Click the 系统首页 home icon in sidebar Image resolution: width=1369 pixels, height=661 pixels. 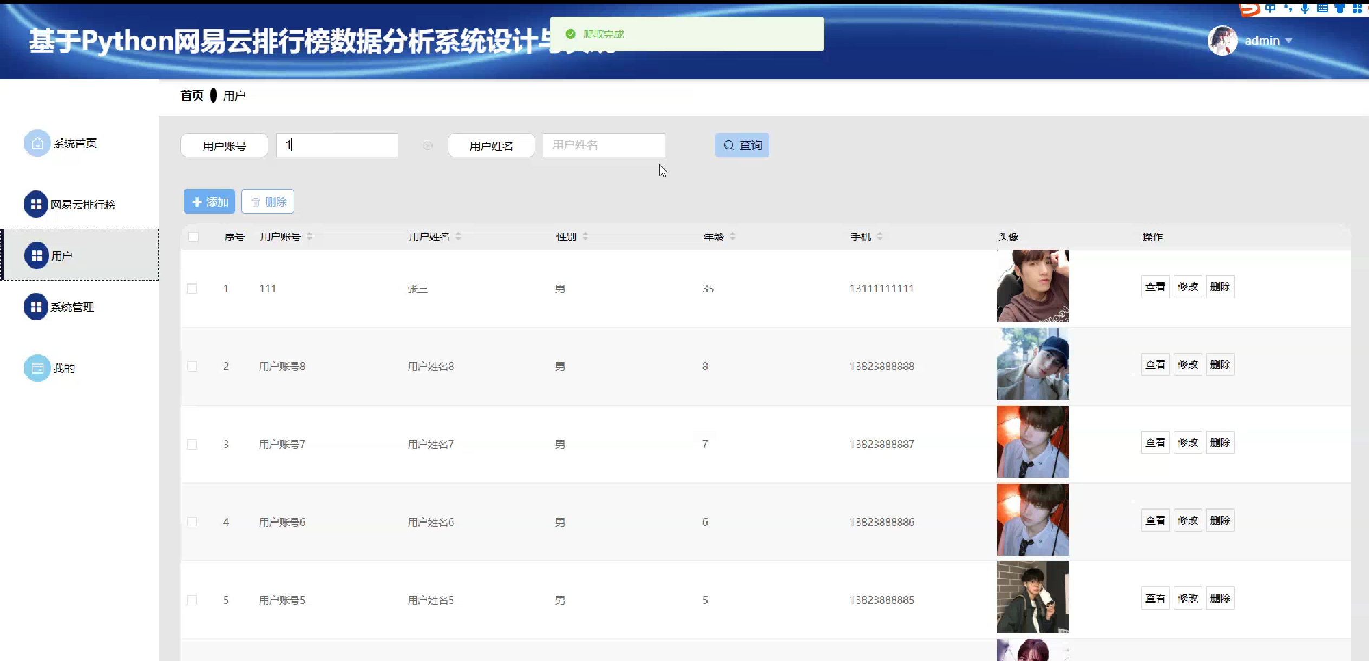click(37, 143)
